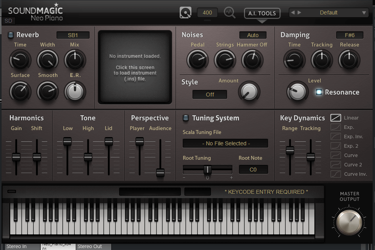
Task: Click the Damping Release knob
Action: coord(349,60)
